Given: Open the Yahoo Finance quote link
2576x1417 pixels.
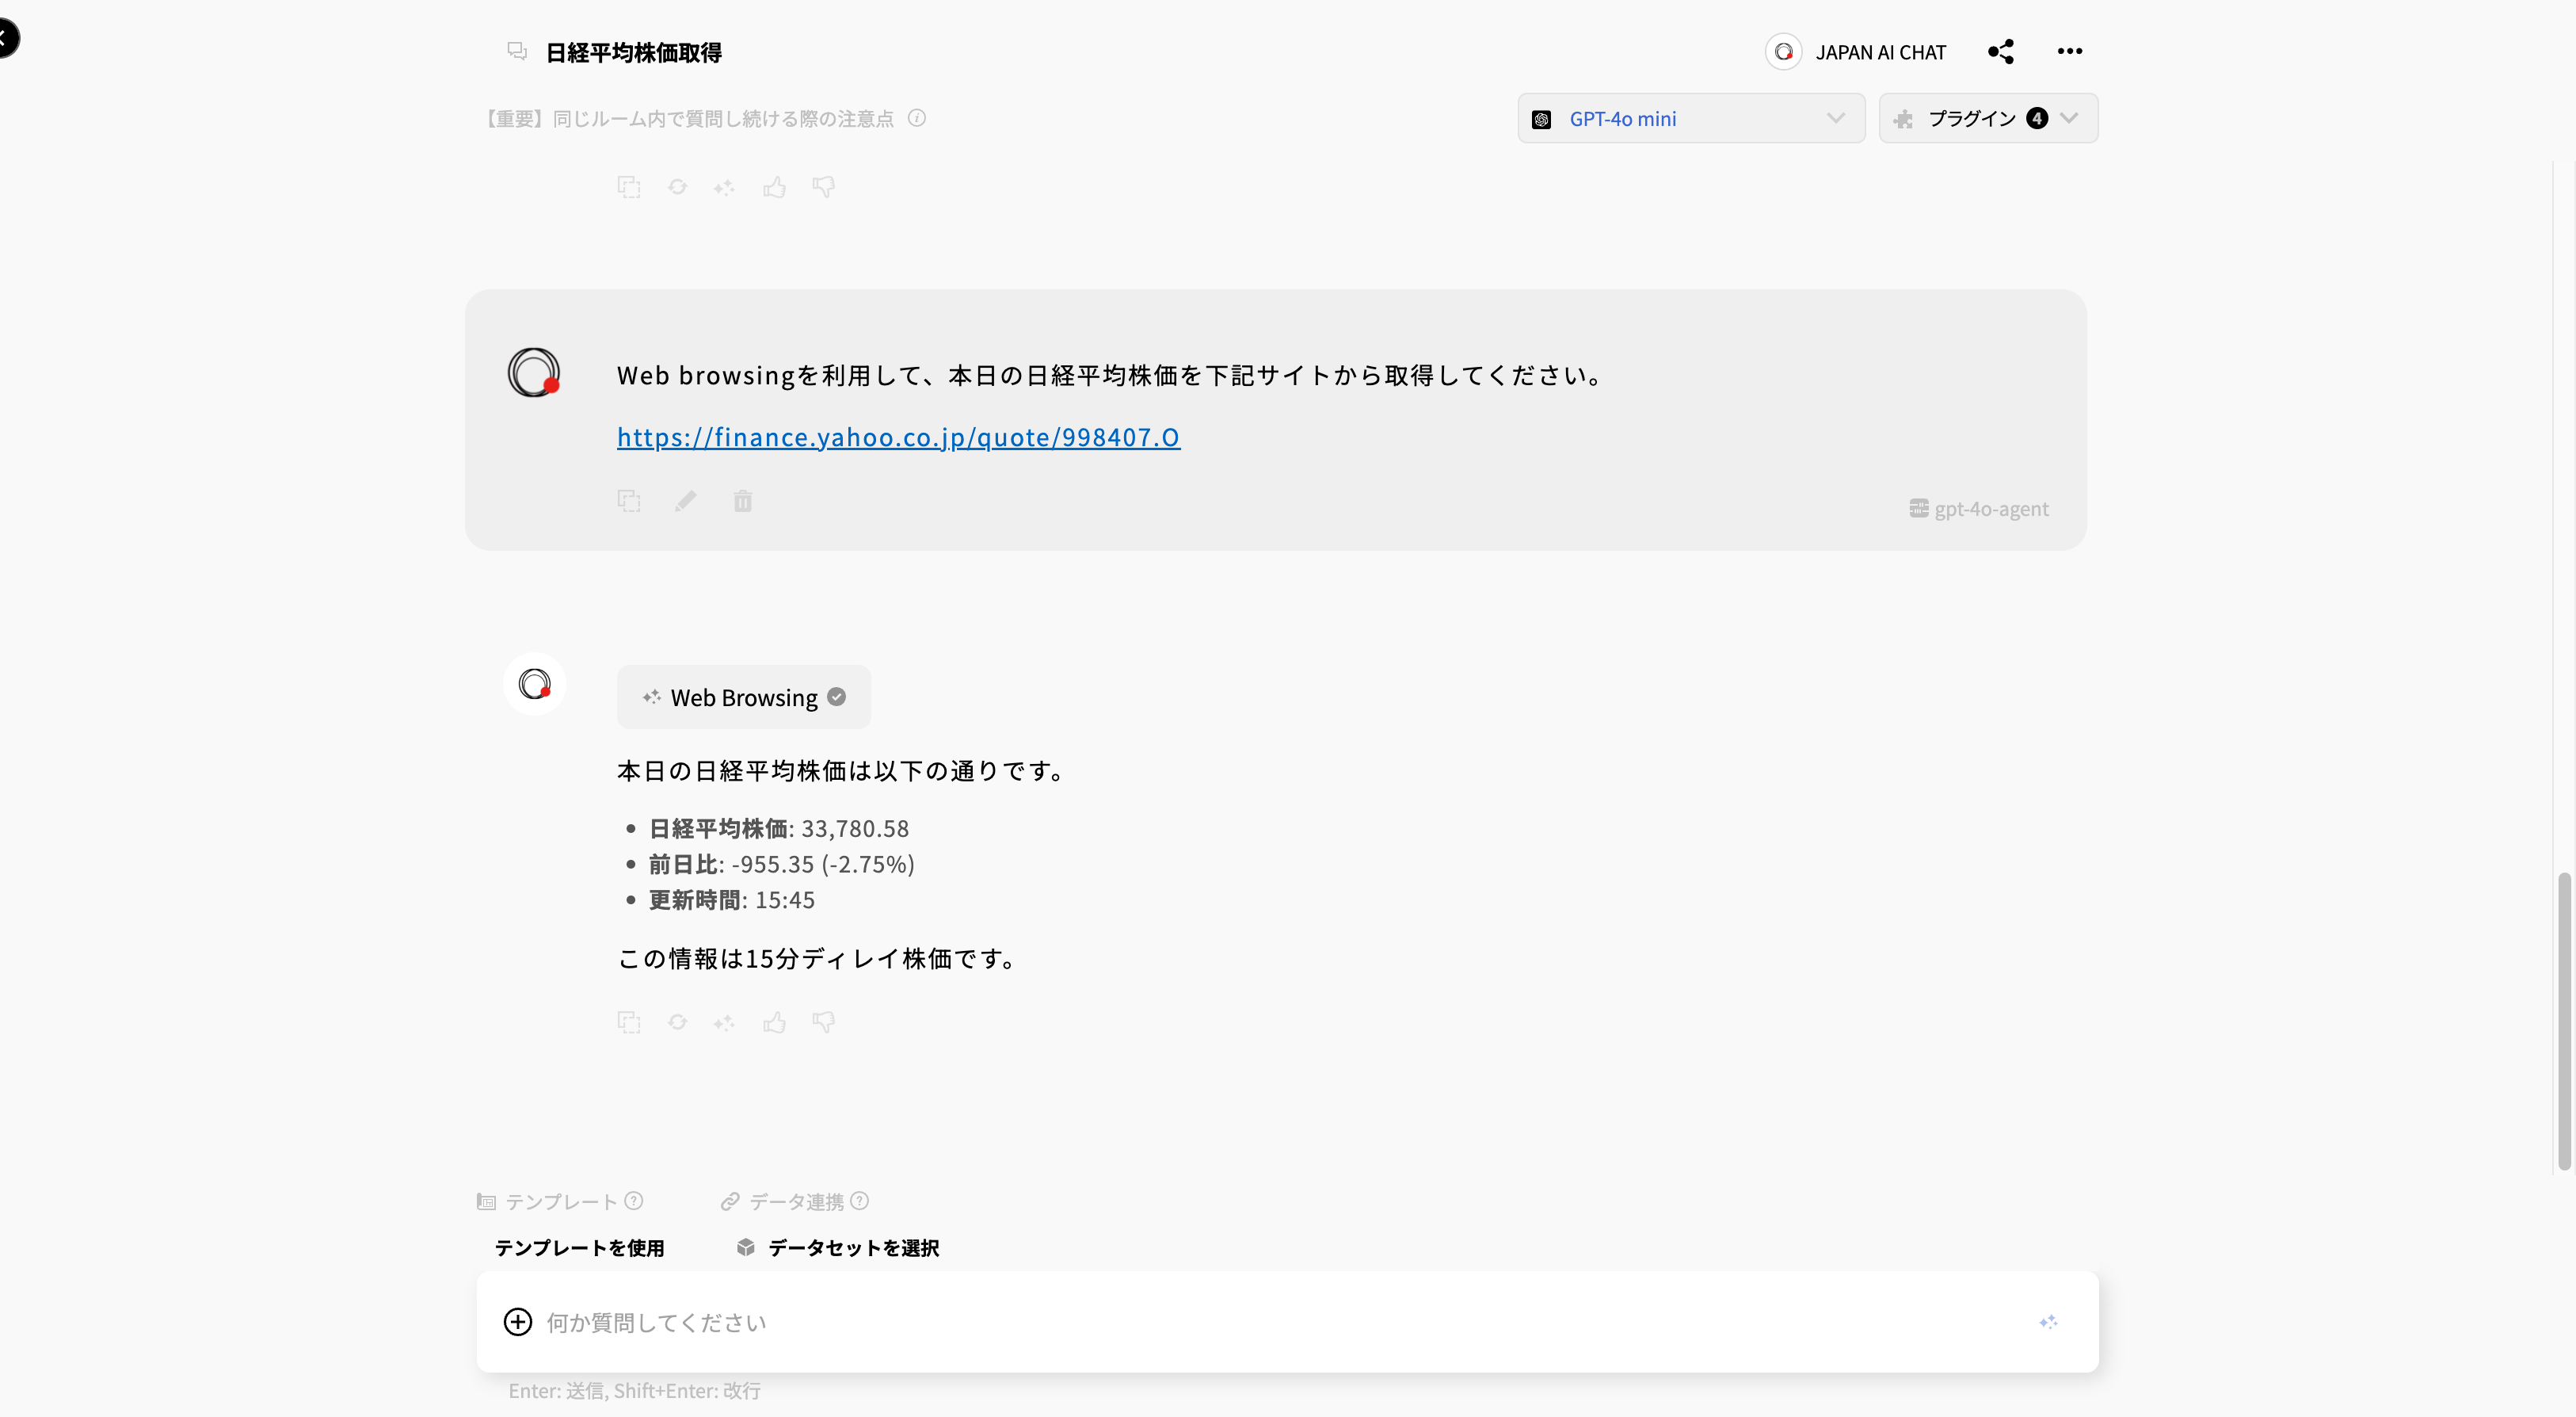Looking at the screenshot, I should [897, 437].
